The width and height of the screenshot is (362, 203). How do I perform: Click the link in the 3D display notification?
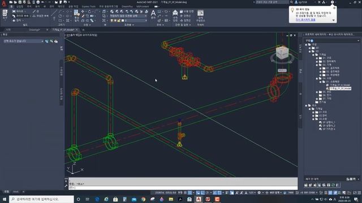click(x=305, y=20)
